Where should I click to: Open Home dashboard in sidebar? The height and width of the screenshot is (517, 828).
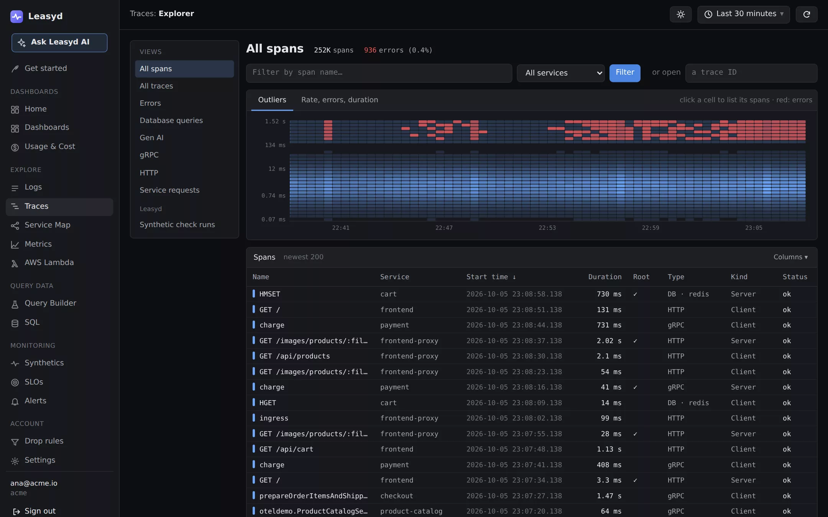59,109
